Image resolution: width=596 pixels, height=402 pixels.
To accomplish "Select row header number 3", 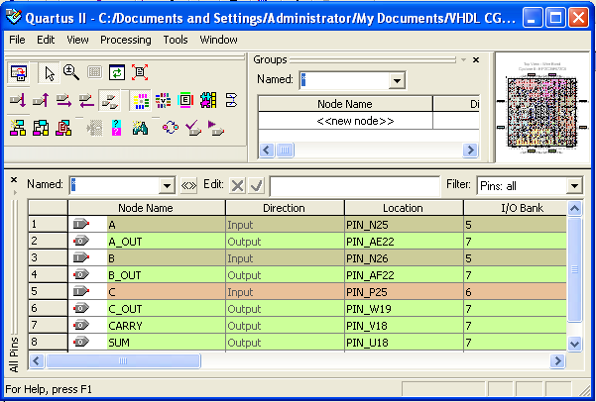I will tap(48, 257).
